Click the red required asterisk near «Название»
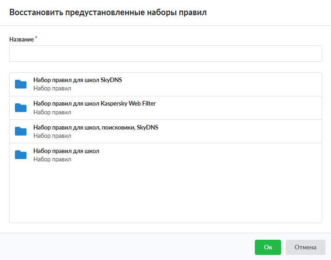331x260 pixels. (36, 39)
